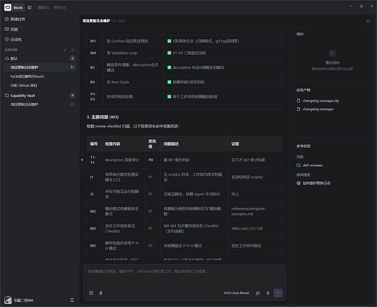Click the green checkbox in the B4 row

point(169,82)
